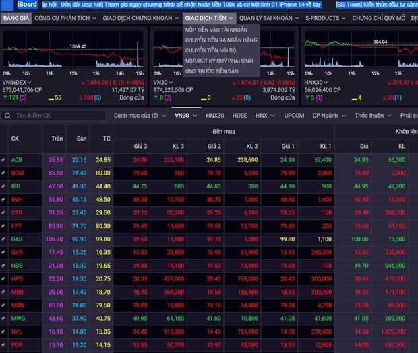Screen dimensions: 418x353
Task: Pin the NVL stock row
Action: click(x=3, y=331)
